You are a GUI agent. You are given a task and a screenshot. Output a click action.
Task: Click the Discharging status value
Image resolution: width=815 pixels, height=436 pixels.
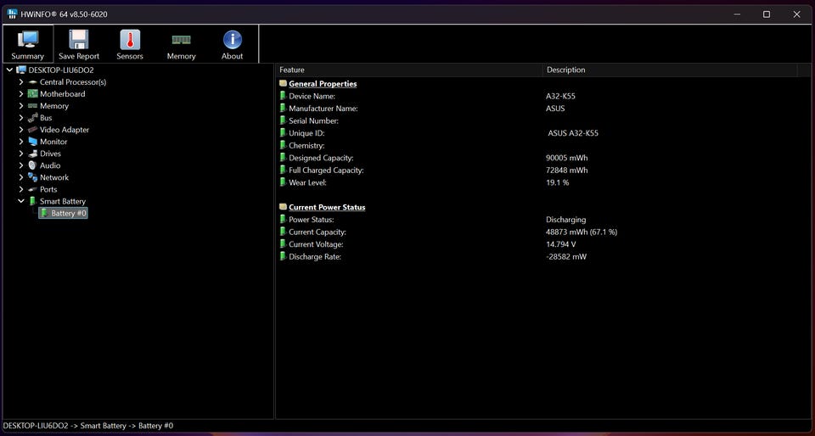[566, 220]
